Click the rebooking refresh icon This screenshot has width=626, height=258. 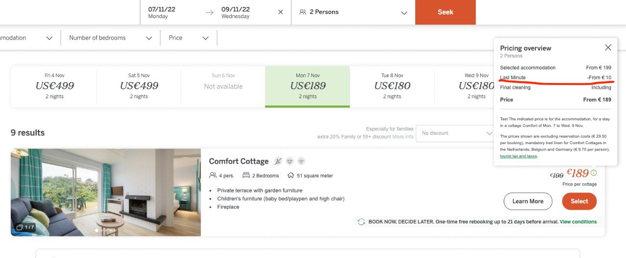click(x=361, y=222)
